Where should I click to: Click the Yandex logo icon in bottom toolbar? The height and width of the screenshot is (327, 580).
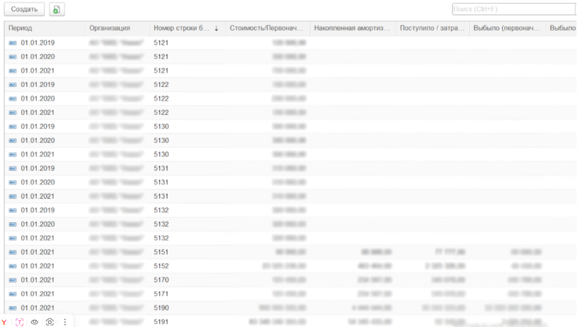tap(5, 322)
